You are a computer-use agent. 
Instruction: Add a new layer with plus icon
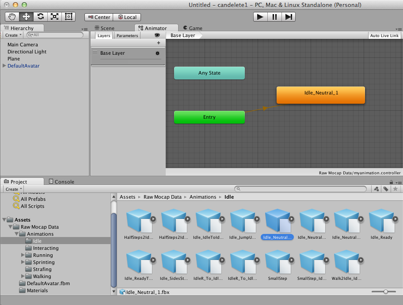pyautogui.click(x=159, y=43)
